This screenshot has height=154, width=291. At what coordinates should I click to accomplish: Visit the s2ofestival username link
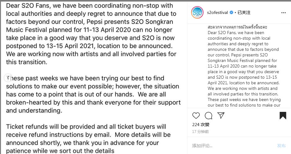(x=217, y=13)
